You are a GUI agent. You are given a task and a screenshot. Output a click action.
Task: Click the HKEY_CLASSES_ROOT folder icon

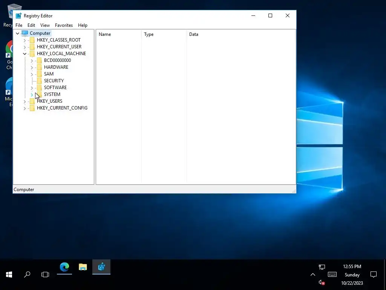pos(32,40)
